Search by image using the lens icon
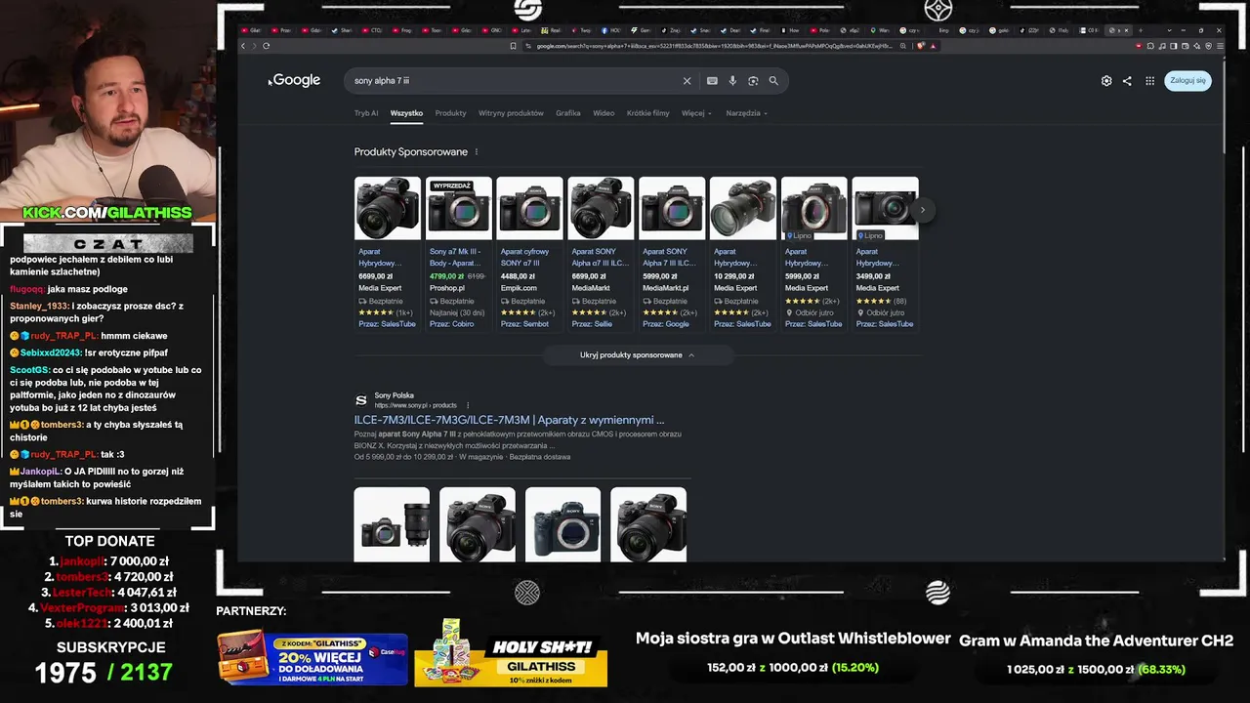1250x703 pixels. coord(753,81)
